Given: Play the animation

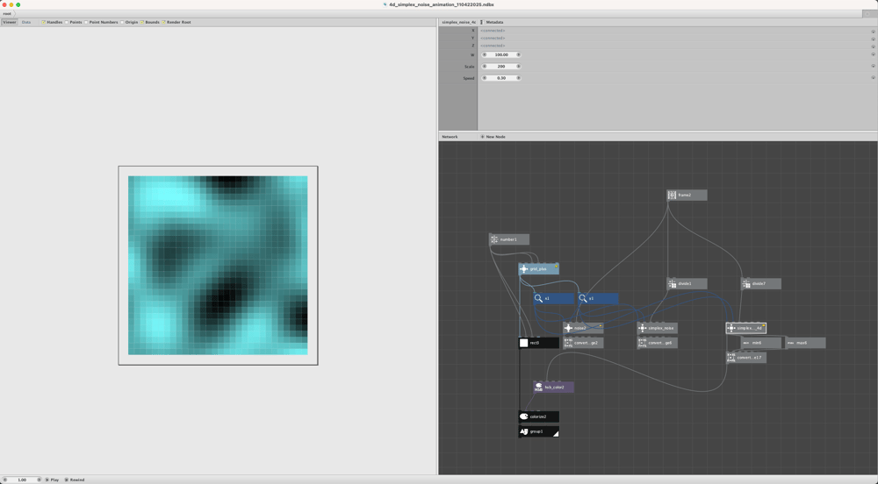Looking at the screenshot, I should pos(52,480).
